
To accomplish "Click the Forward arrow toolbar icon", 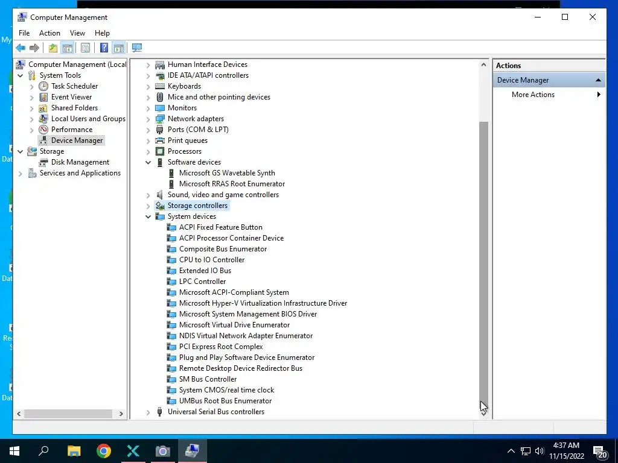I will [34, 48].
